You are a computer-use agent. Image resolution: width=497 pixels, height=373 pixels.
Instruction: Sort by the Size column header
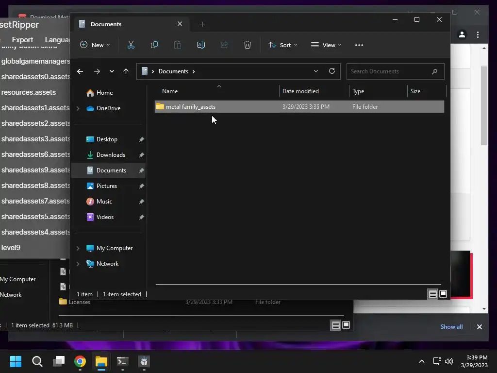[426, 91]
